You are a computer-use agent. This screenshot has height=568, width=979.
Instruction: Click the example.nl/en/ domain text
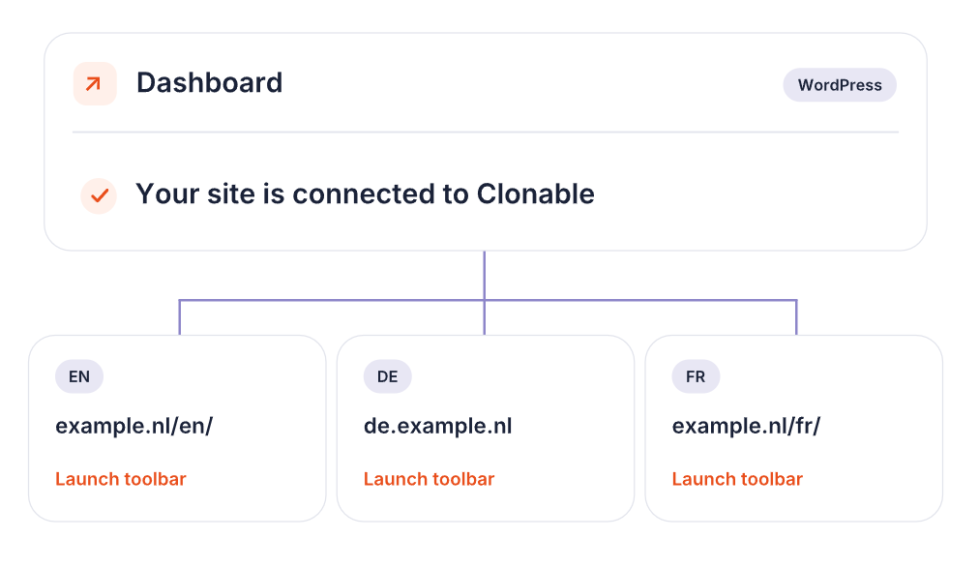point(134,426)
